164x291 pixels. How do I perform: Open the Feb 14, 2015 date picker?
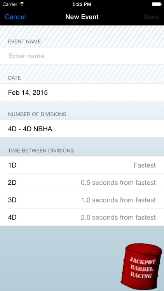pos(82,92)
